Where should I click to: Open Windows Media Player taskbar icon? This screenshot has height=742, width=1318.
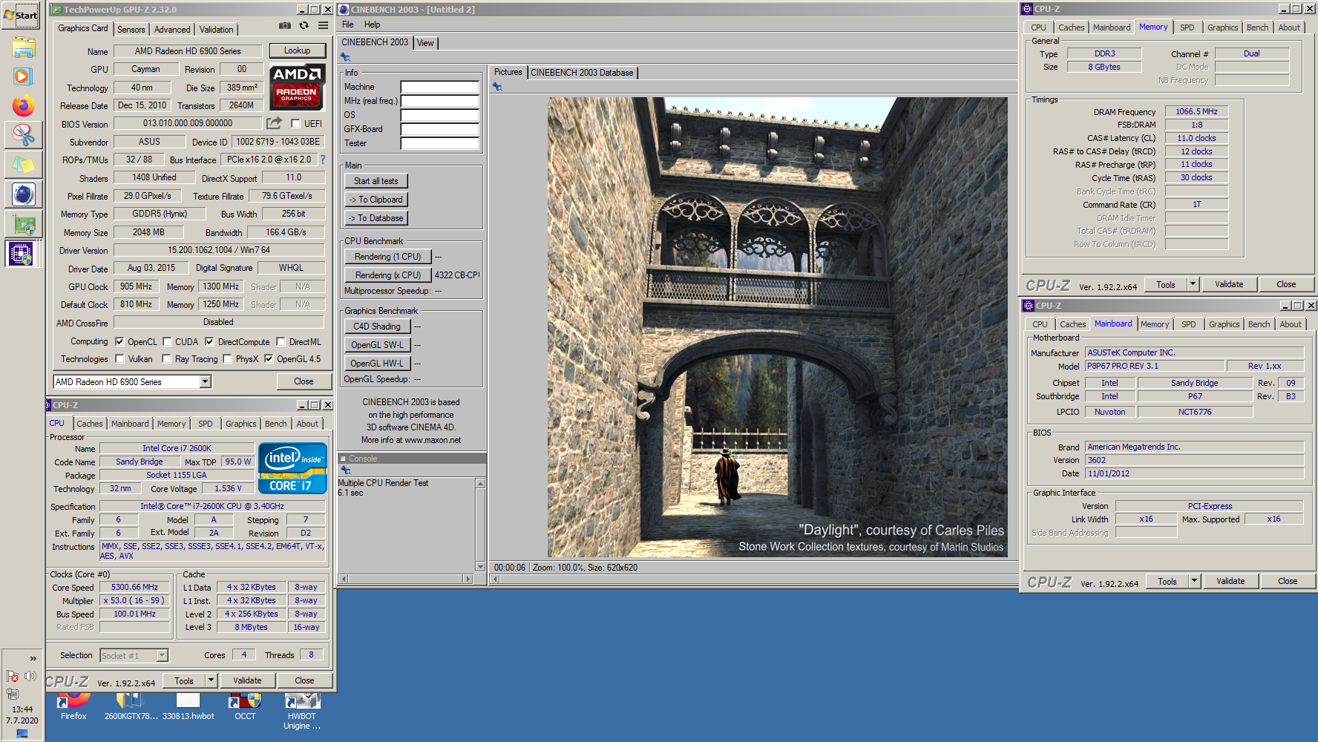pyautogui.click(x=23, y=76)
